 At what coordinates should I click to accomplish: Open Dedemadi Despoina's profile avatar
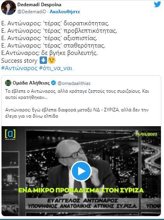[x=9, y=7]
